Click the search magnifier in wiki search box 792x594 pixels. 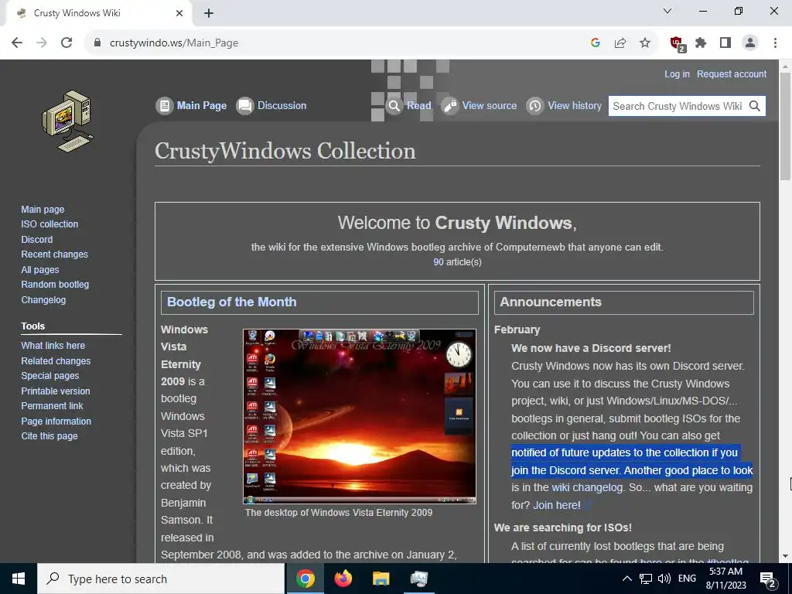coord(755,106)
